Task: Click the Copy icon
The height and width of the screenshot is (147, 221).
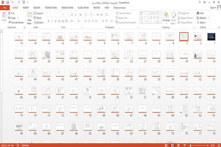Action: (x=9, y=18)
